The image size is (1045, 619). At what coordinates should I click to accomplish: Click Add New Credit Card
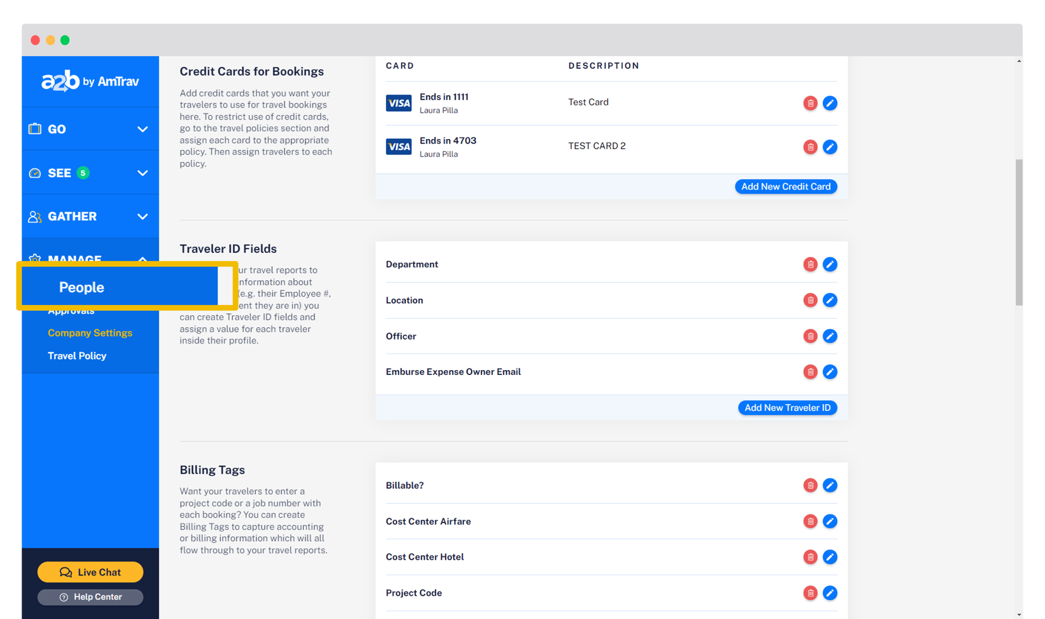pyautogui.click(x=786, y=186)
